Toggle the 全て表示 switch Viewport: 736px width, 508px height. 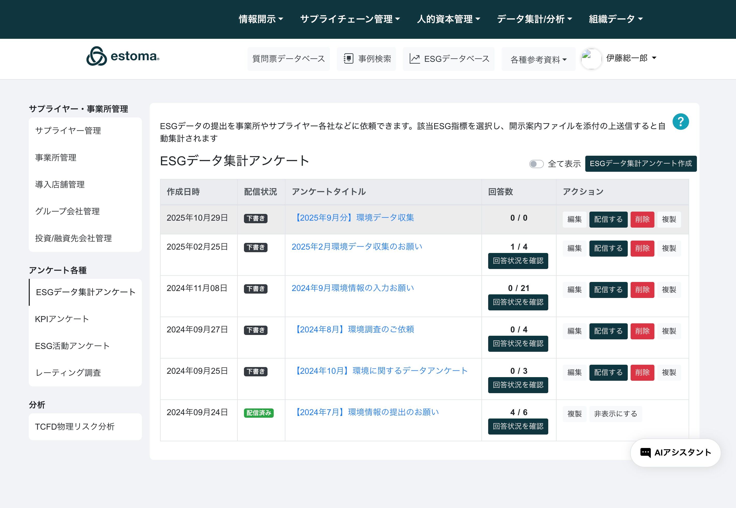coord(536,164)
